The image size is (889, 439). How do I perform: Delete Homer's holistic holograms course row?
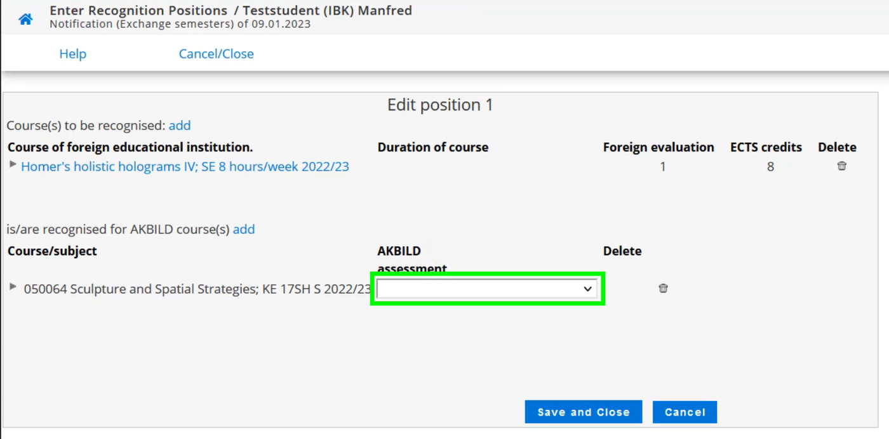coord(841,166)
